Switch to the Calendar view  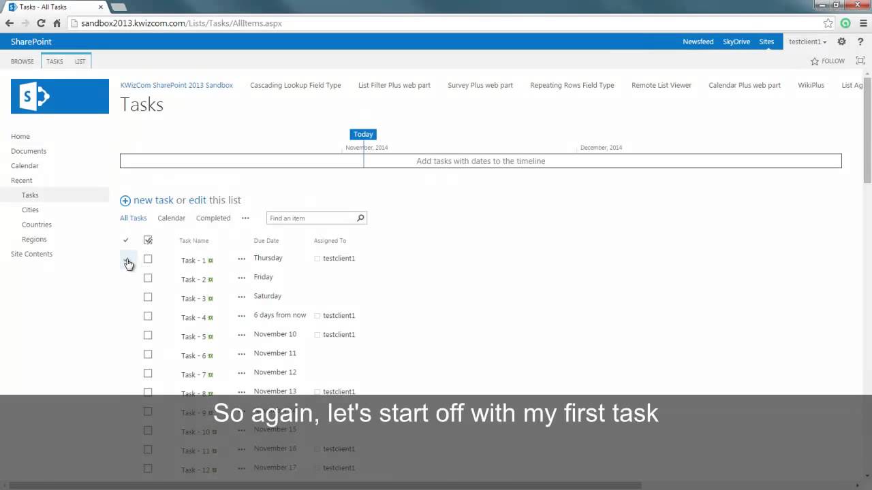point(172,218)
